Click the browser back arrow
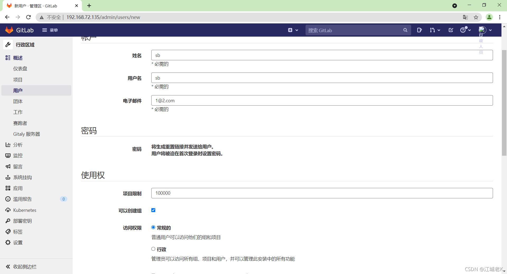The image size is (507, 274). click(7, 17)
